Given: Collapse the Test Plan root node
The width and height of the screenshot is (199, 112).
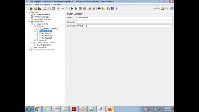Looking at the screenshot, I should click(26, 12).
